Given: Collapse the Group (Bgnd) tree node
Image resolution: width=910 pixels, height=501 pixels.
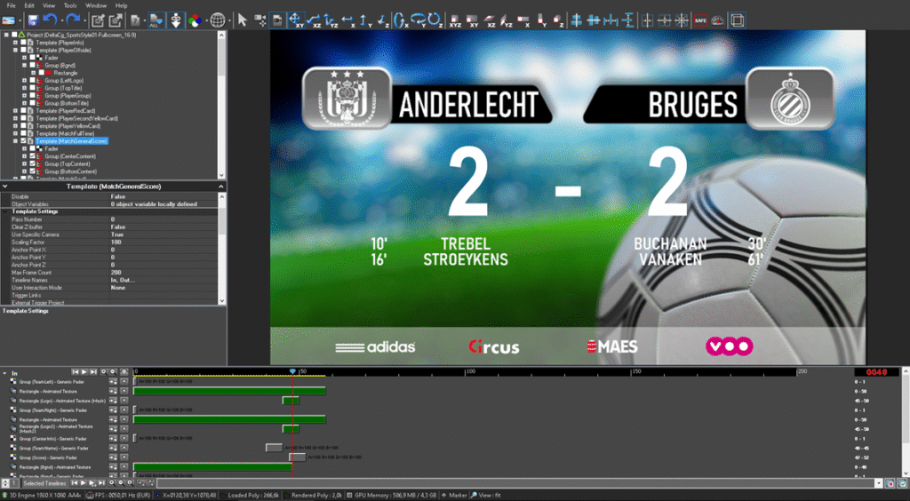Looking at the screenshot, I should pos(25,65).
